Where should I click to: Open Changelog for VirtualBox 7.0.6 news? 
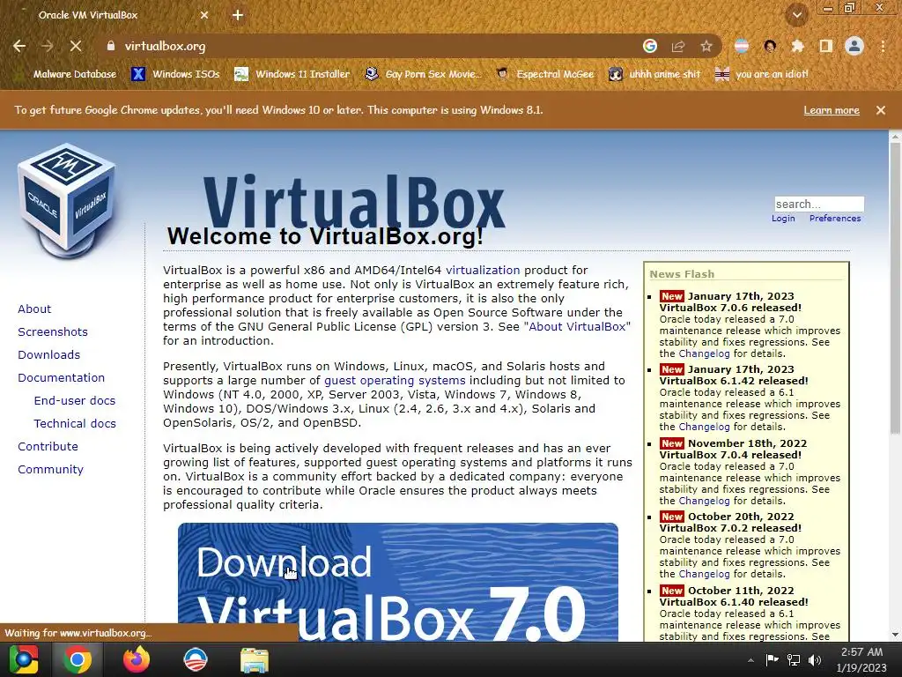click(x=704, y=353)
